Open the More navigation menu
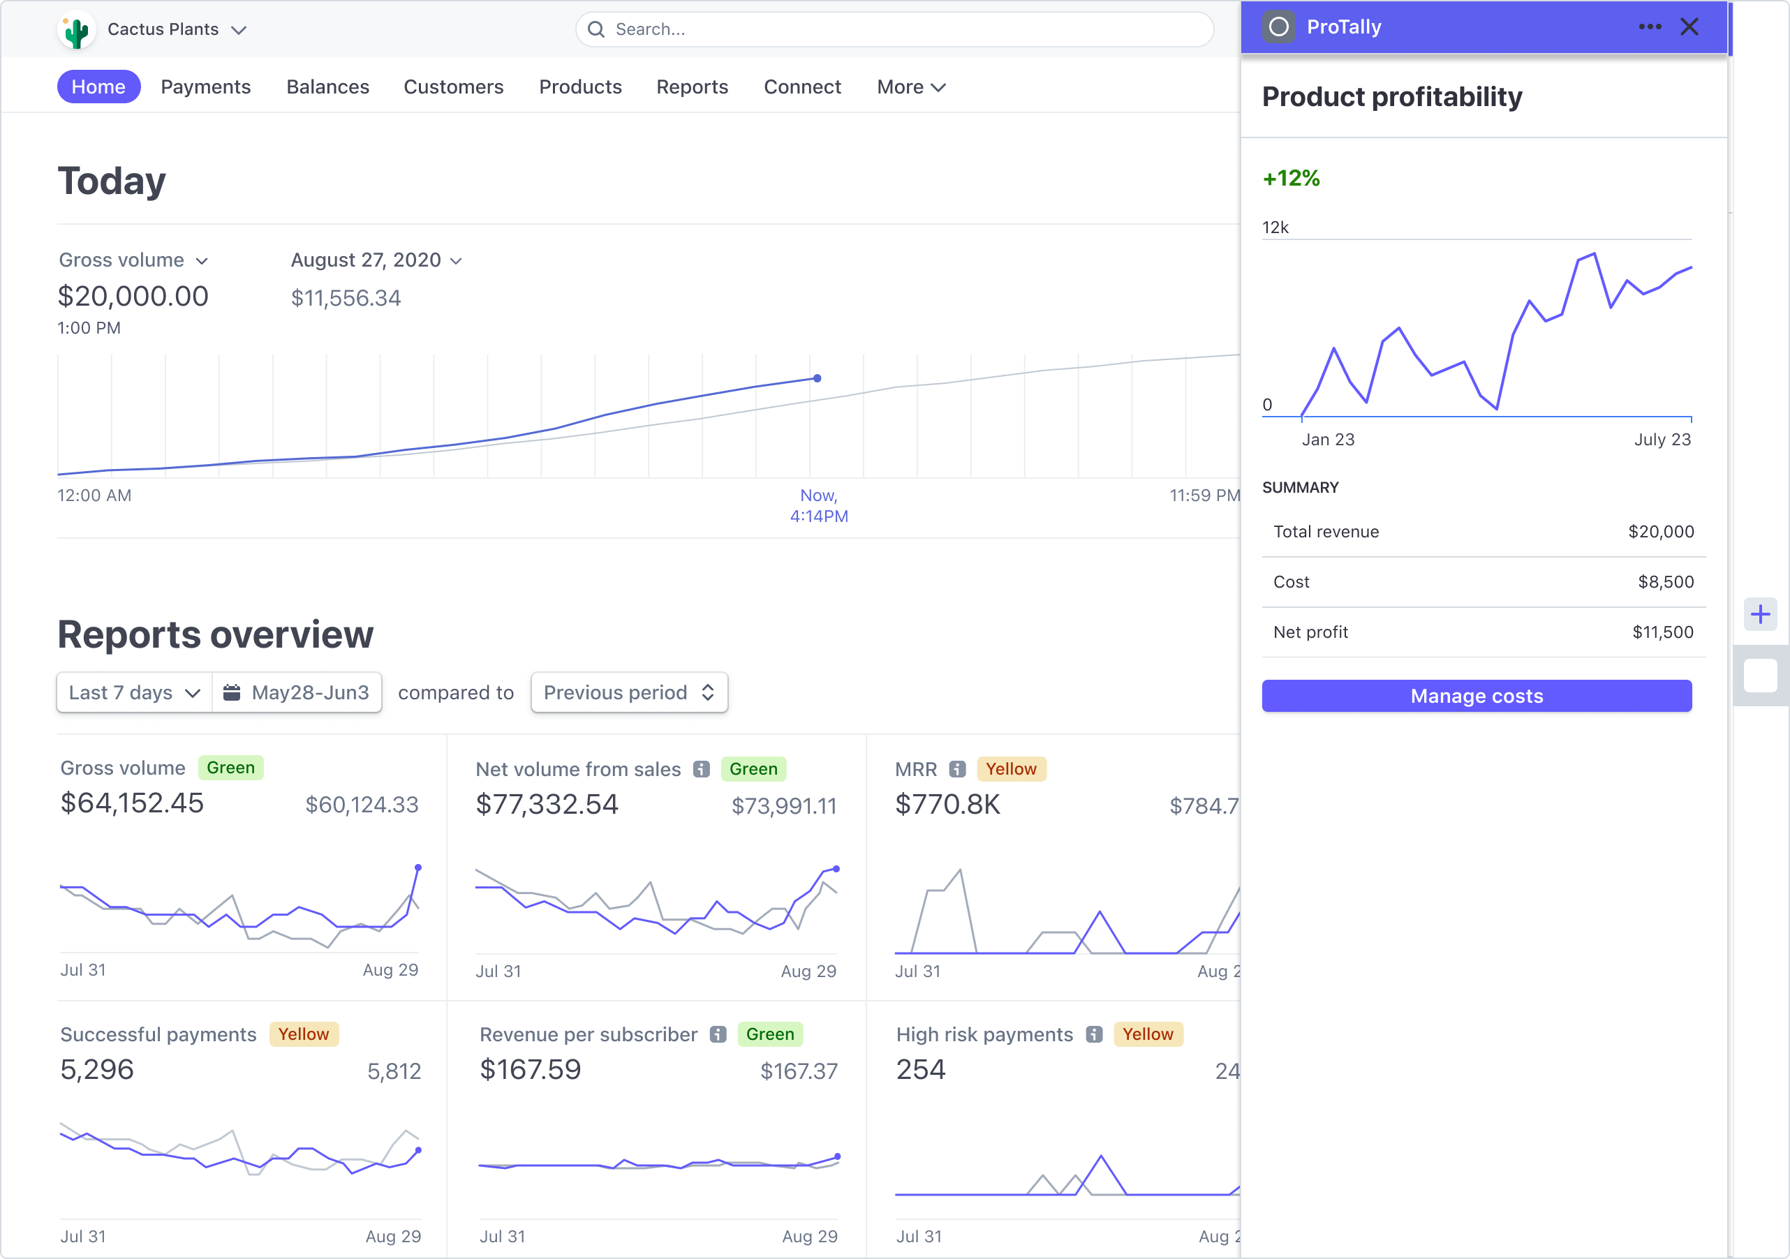 point(910,87)
